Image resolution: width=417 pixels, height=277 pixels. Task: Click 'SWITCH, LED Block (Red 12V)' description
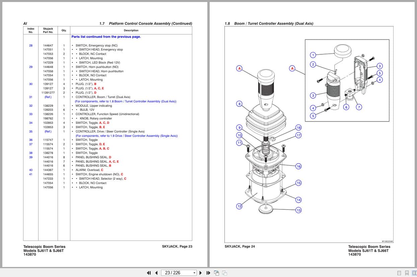click(x=99, y=63)
